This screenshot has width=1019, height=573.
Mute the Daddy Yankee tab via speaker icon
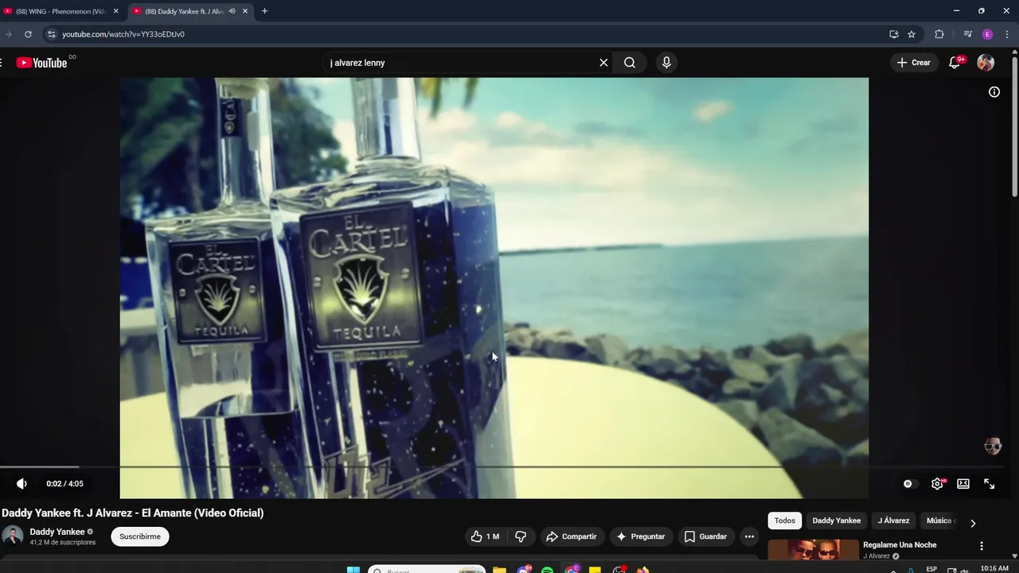[x=232, y=11]
